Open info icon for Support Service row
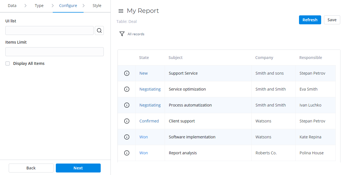The height and width of the screenshot is (175, 345). tap(127, 73)
